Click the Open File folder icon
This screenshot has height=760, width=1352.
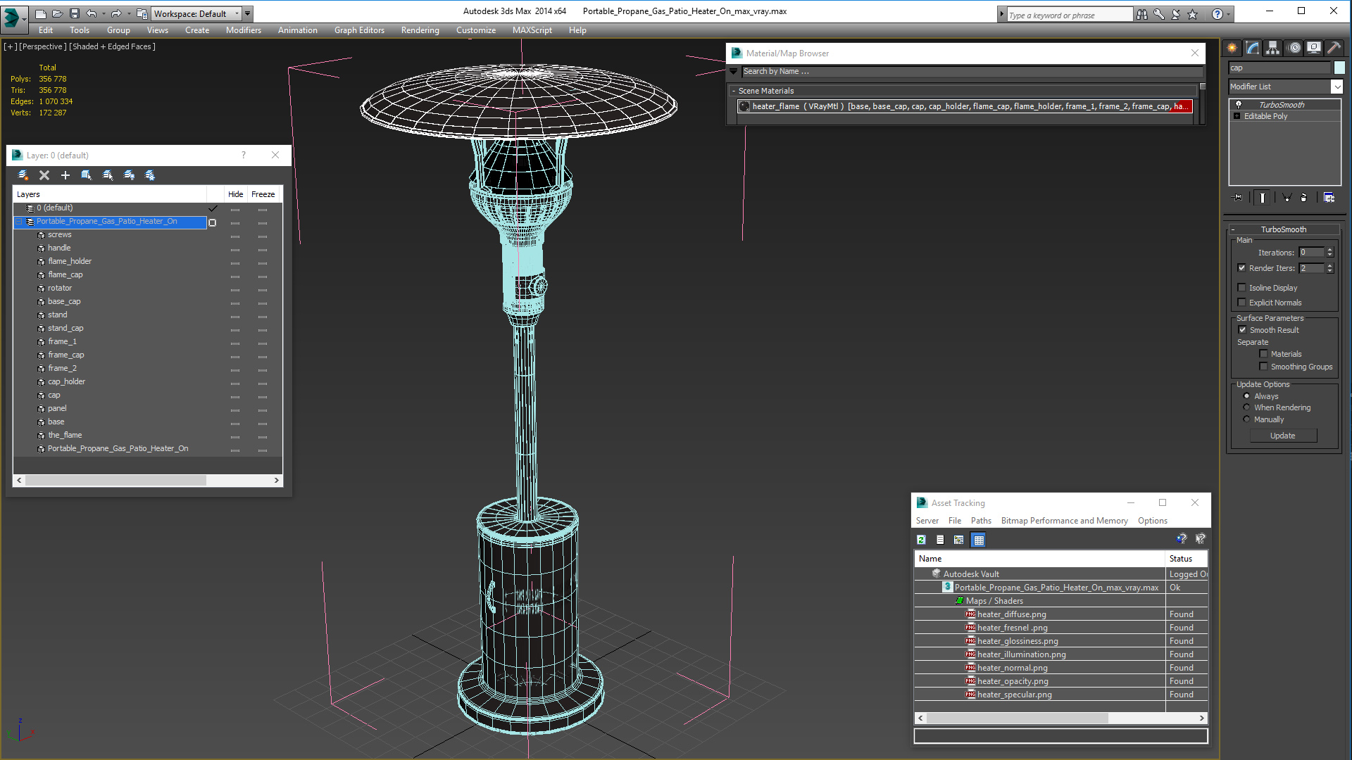click(x=57, y=13)
